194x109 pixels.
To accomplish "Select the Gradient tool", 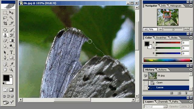I will click(x=11, y=41).
